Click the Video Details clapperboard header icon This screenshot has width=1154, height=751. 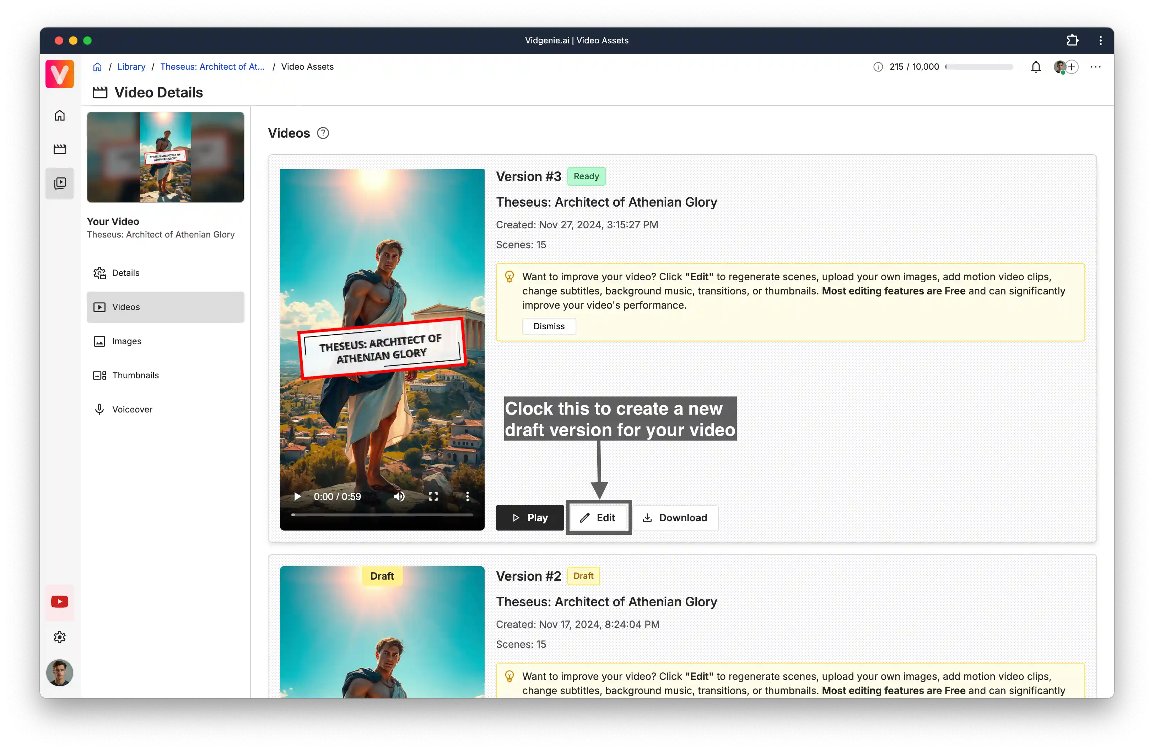tap(100, 92)
